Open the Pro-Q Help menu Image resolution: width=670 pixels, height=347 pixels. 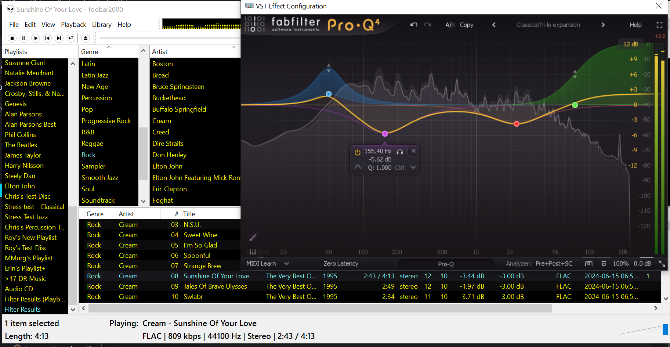click(635, 25)
